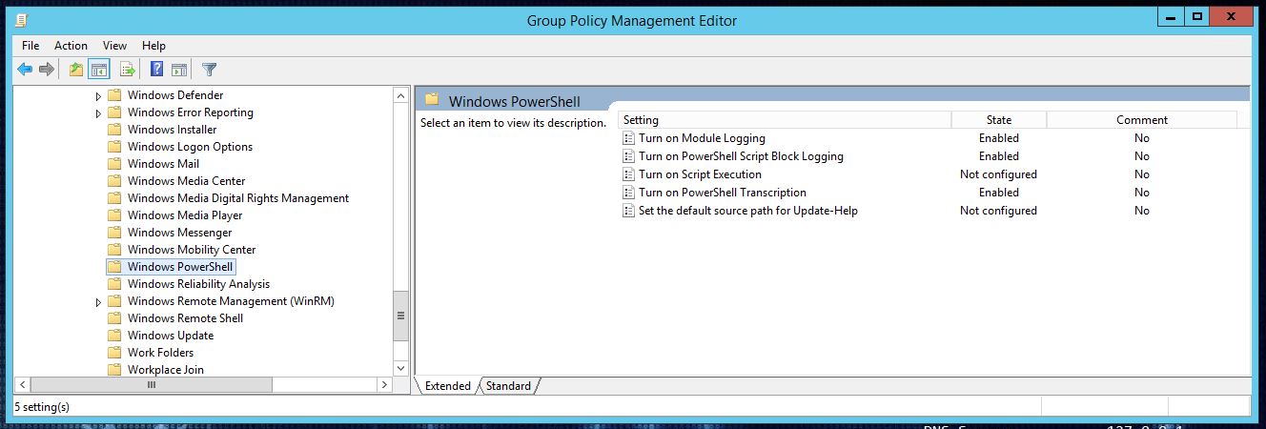Click Enabled state for Module Logging

click(999, 138)
